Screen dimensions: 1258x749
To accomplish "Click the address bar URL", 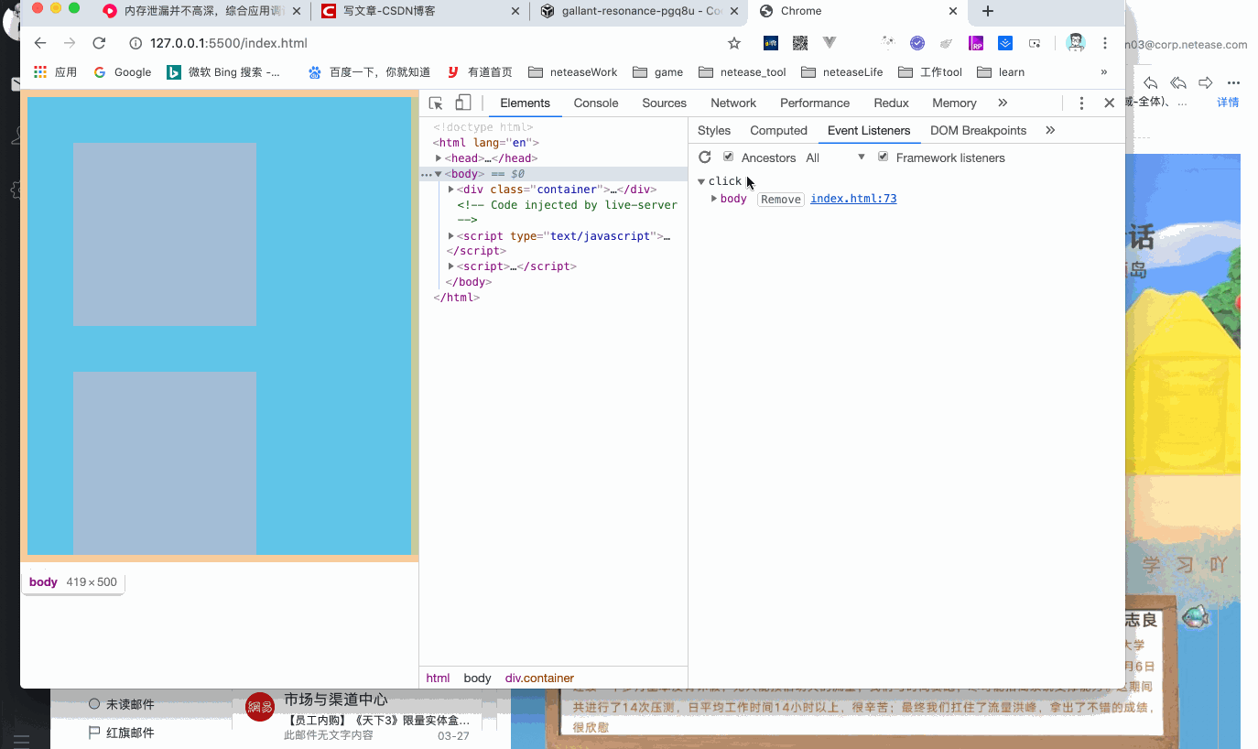I will coord(229,43).
